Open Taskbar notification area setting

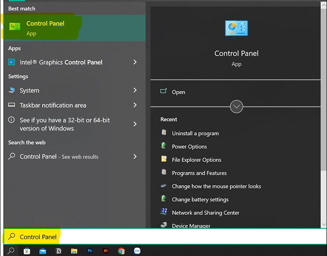[x=53, y=105]
